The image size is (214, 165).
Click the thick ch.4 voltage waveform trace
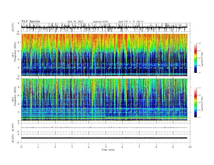104,138
